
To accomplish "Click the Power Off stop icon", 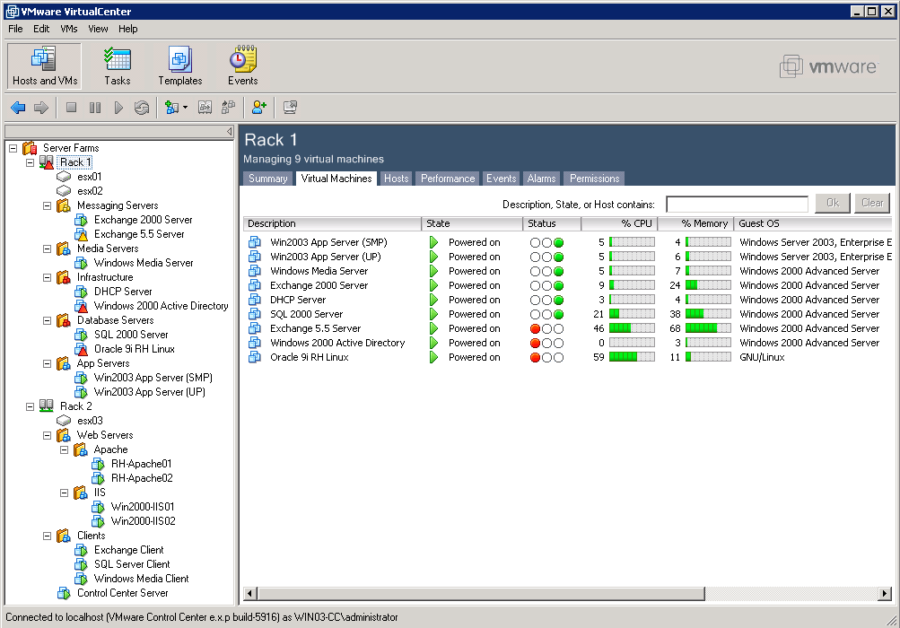I will 71,108.
